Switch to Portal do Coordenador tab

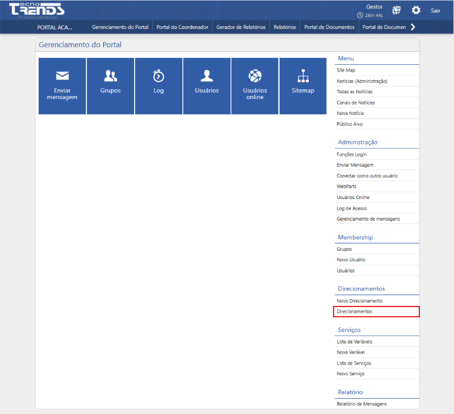182,27
